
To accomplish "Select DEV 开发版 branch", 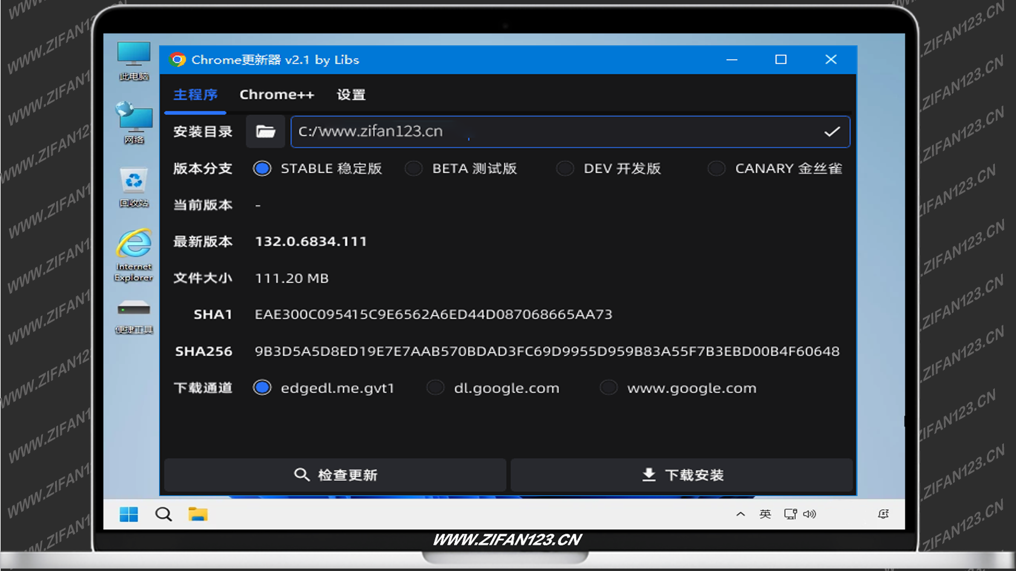I will tap(608, 169).
